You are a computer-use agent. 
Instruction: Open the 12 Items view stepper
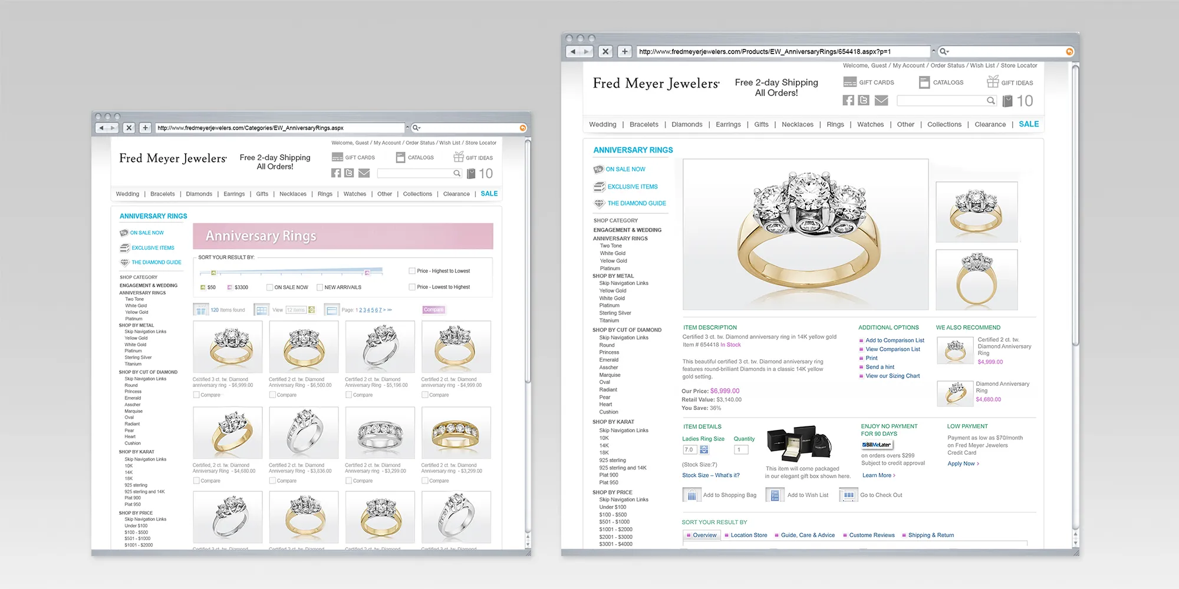click(x=312, y=310)
